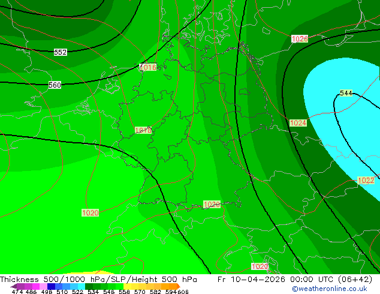Click the chart title starting with Thickness 500/1000
The image size is (380, 294).
(98, 280)
